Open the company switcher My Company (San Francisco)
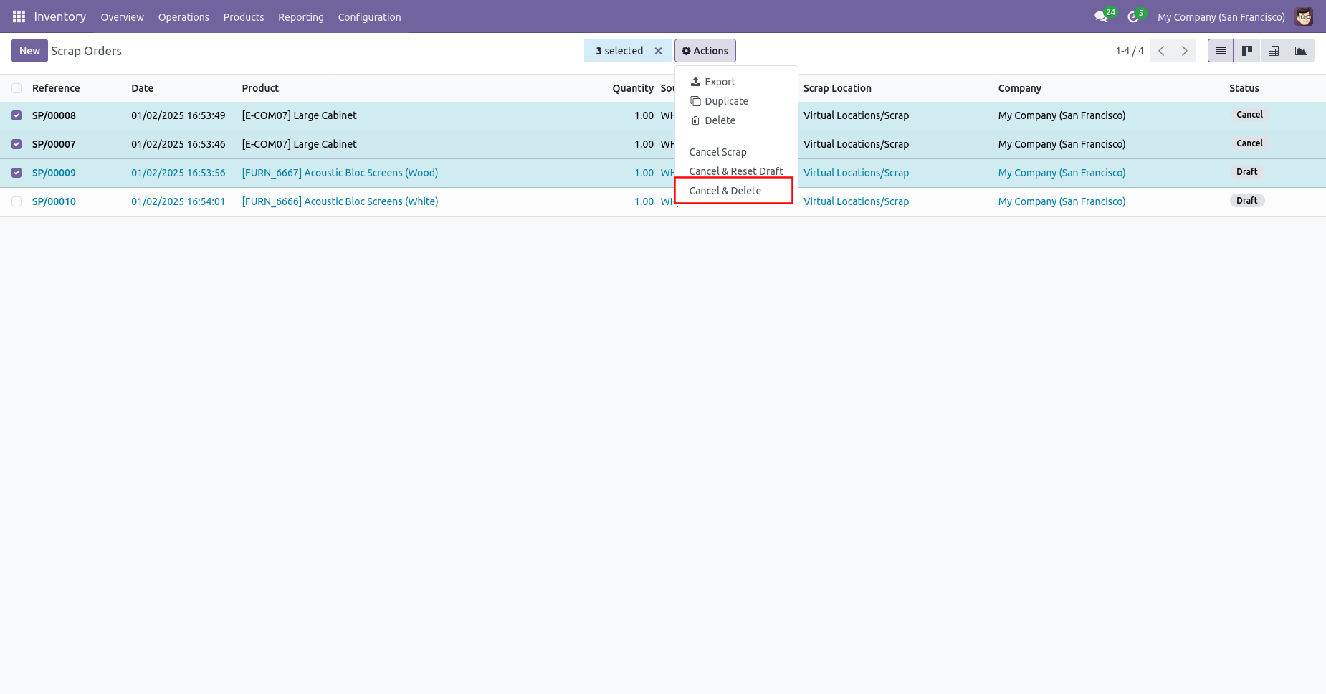 1221,17
